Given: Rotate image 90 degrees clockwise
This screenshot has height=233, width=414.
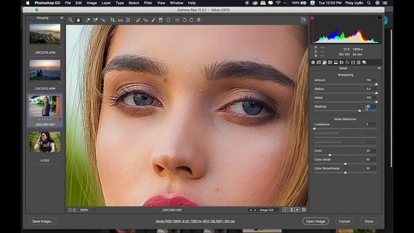Looking at the screenshot, I should tap(191, 20).
